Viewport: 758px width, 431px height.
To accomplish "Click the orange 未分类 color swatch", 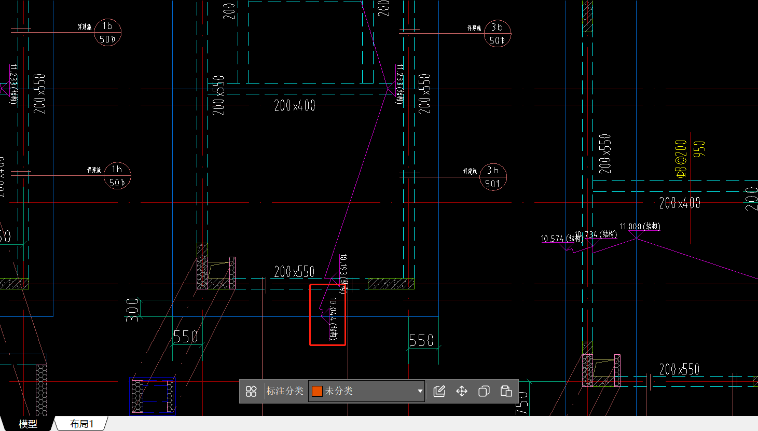I will coord(317,391).
